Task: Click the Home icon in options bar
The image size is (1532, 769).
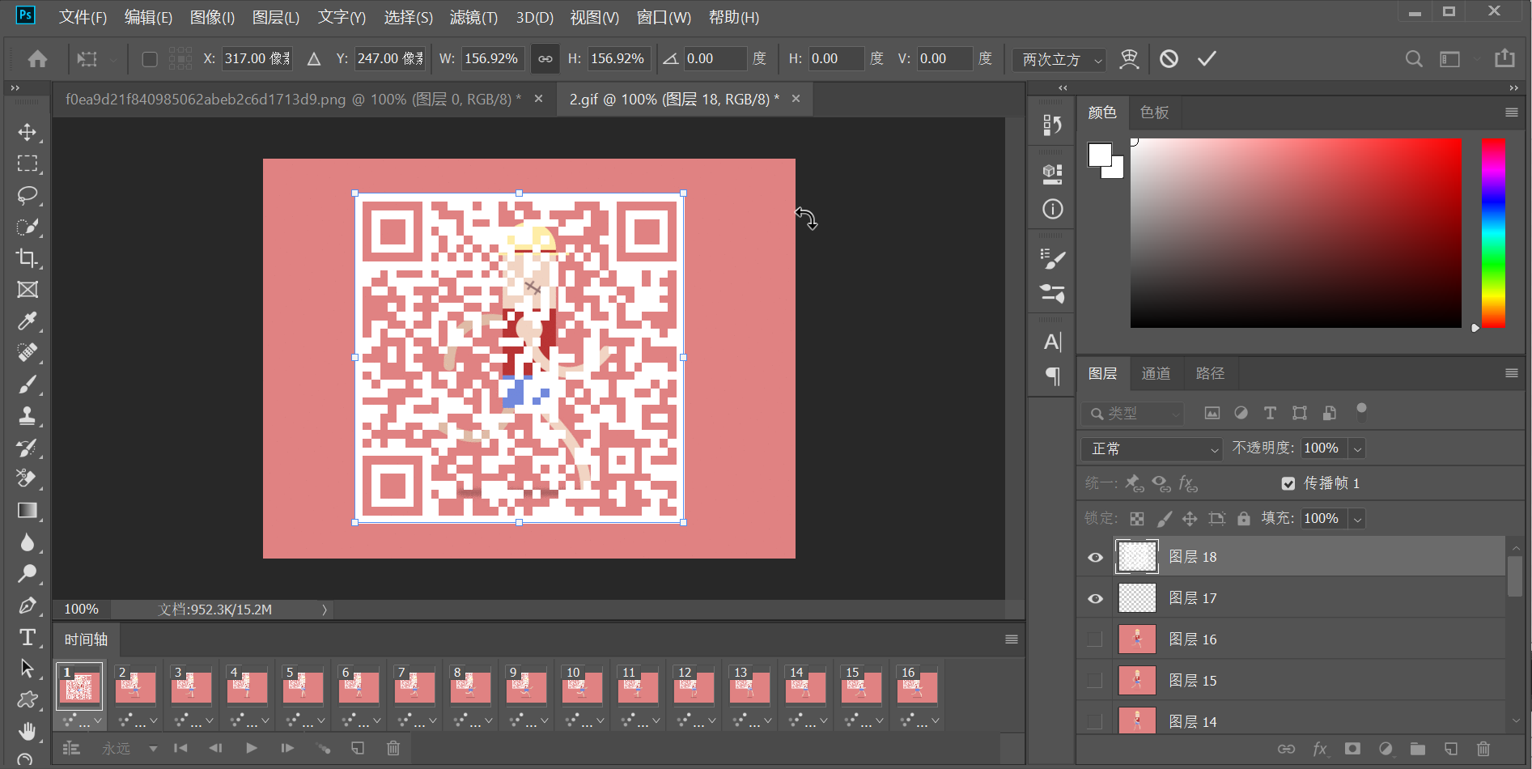Action: pyautogui.click(x=37, y=58)
